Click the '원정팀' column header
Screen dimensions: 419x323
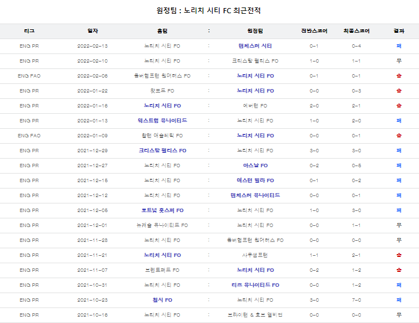[x=255, y=31]
